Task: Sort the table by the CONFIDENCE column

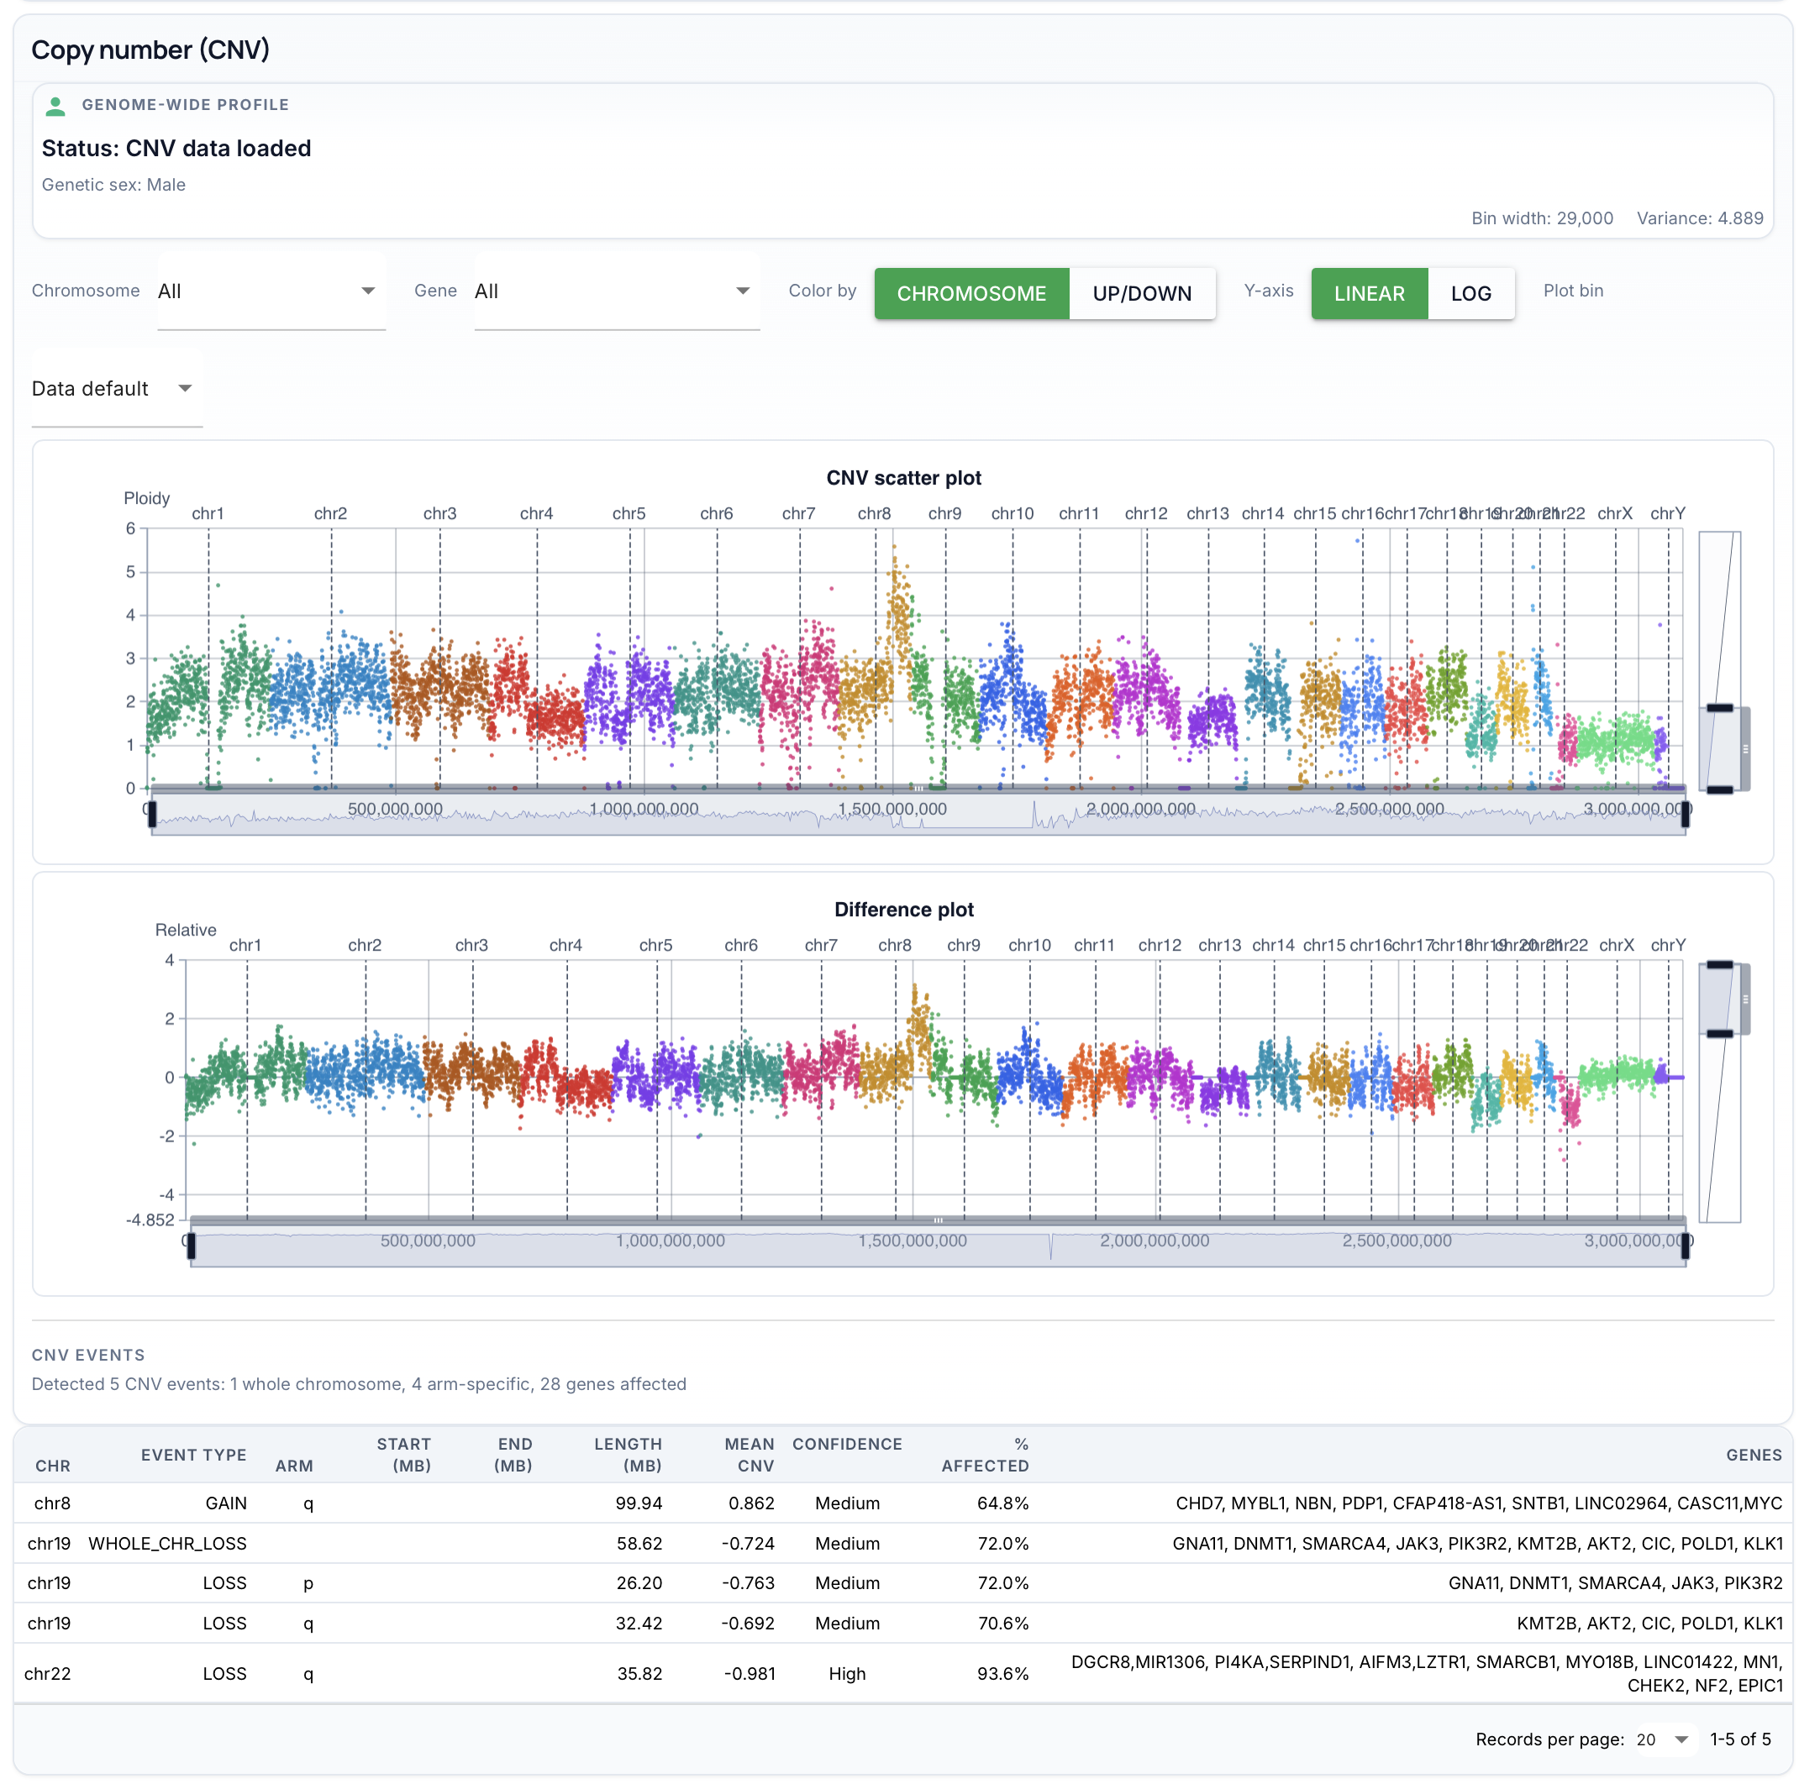Action: [x=847, y=1445]
